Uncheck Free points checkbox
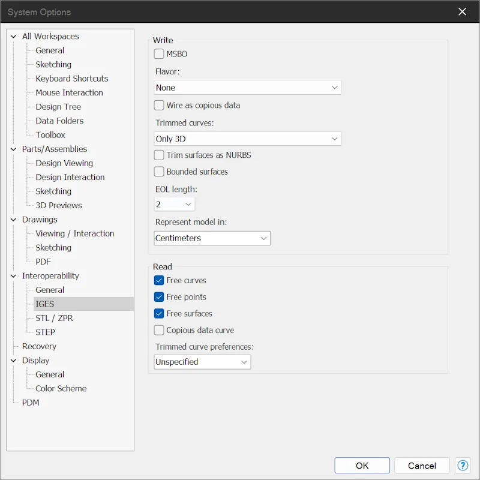This screenshot has width=480, height=480. point(159,297)
